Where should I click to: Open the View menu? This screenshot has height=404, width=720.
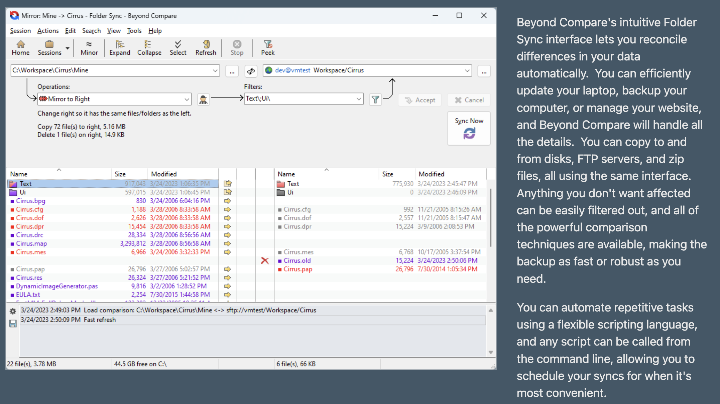click(114, 31)
